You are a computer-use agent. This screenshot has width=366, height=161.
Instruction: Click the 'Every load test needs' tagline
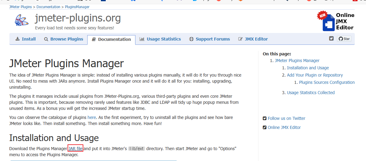tap(75, 28)
